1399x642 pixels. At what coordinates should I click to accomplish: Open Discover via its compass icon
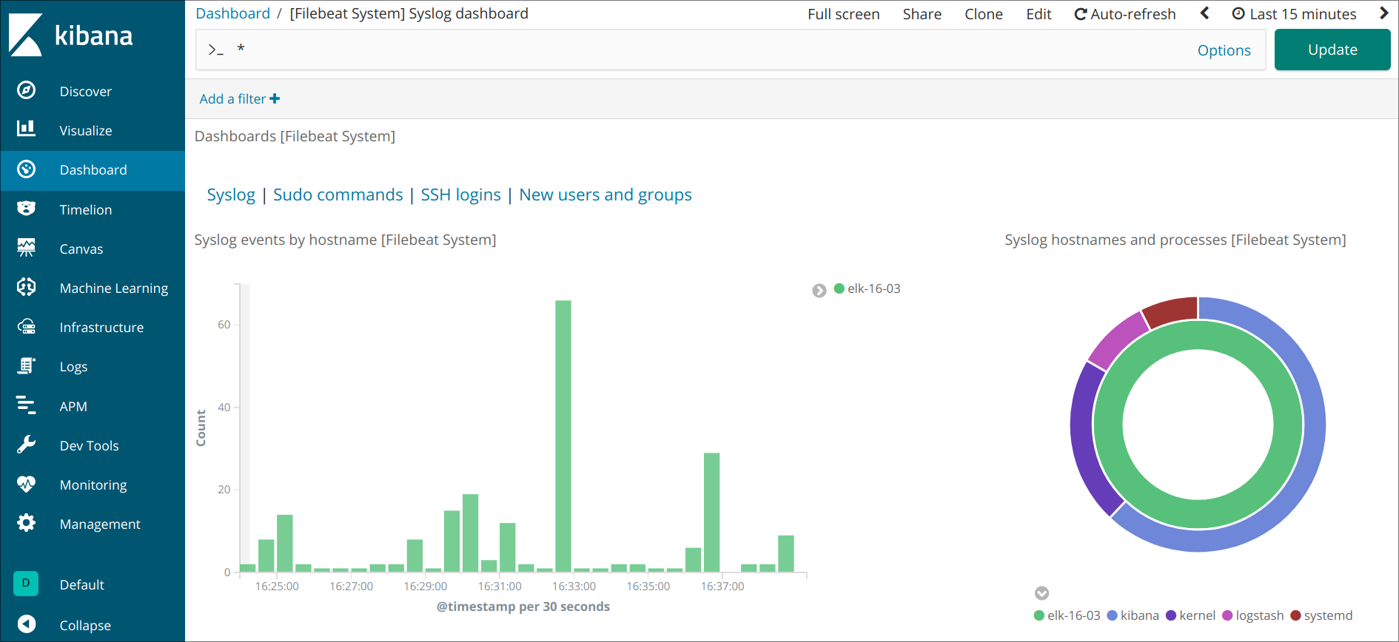26,90
